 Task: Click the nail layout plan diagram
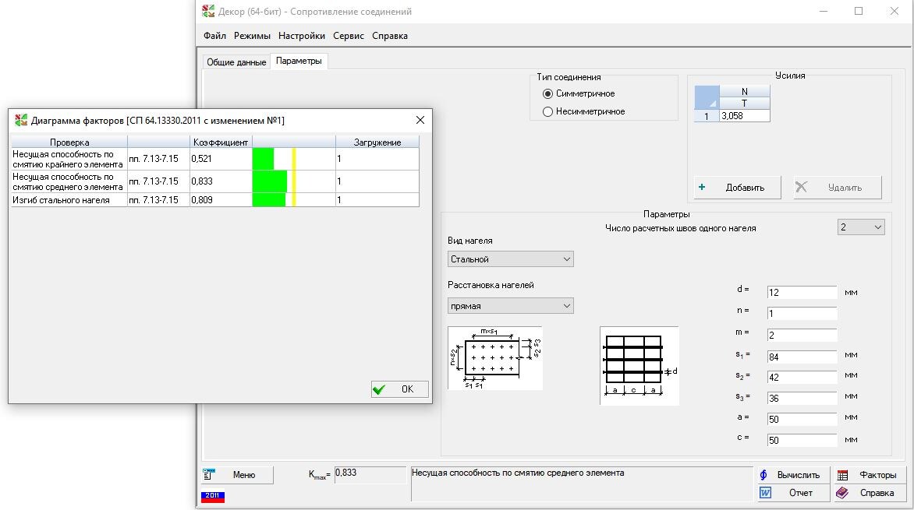click(495, 358)
